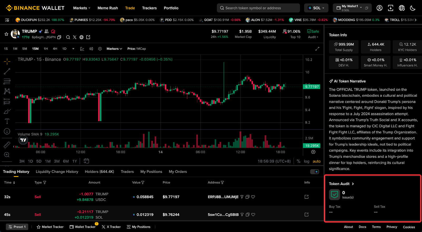Switch to Holders (644.4K) tab
The height and width of the screenshot is (232, 422).
[99, 172]
